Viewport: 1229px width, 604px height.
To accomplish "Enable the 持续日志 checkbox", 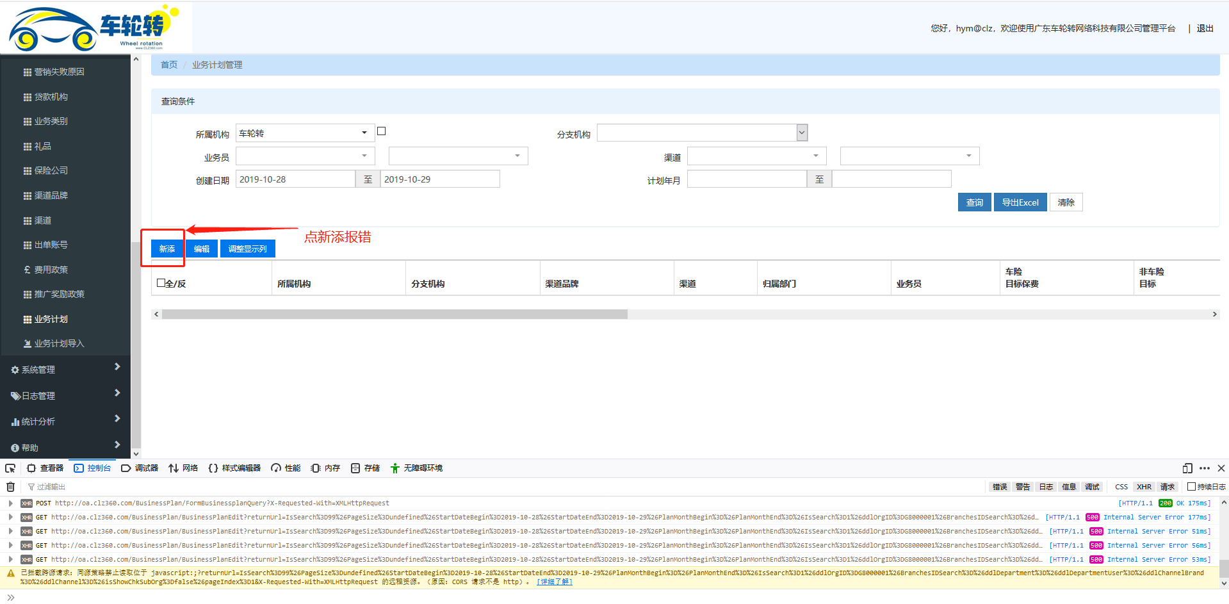I will [x=1191, y=487].
